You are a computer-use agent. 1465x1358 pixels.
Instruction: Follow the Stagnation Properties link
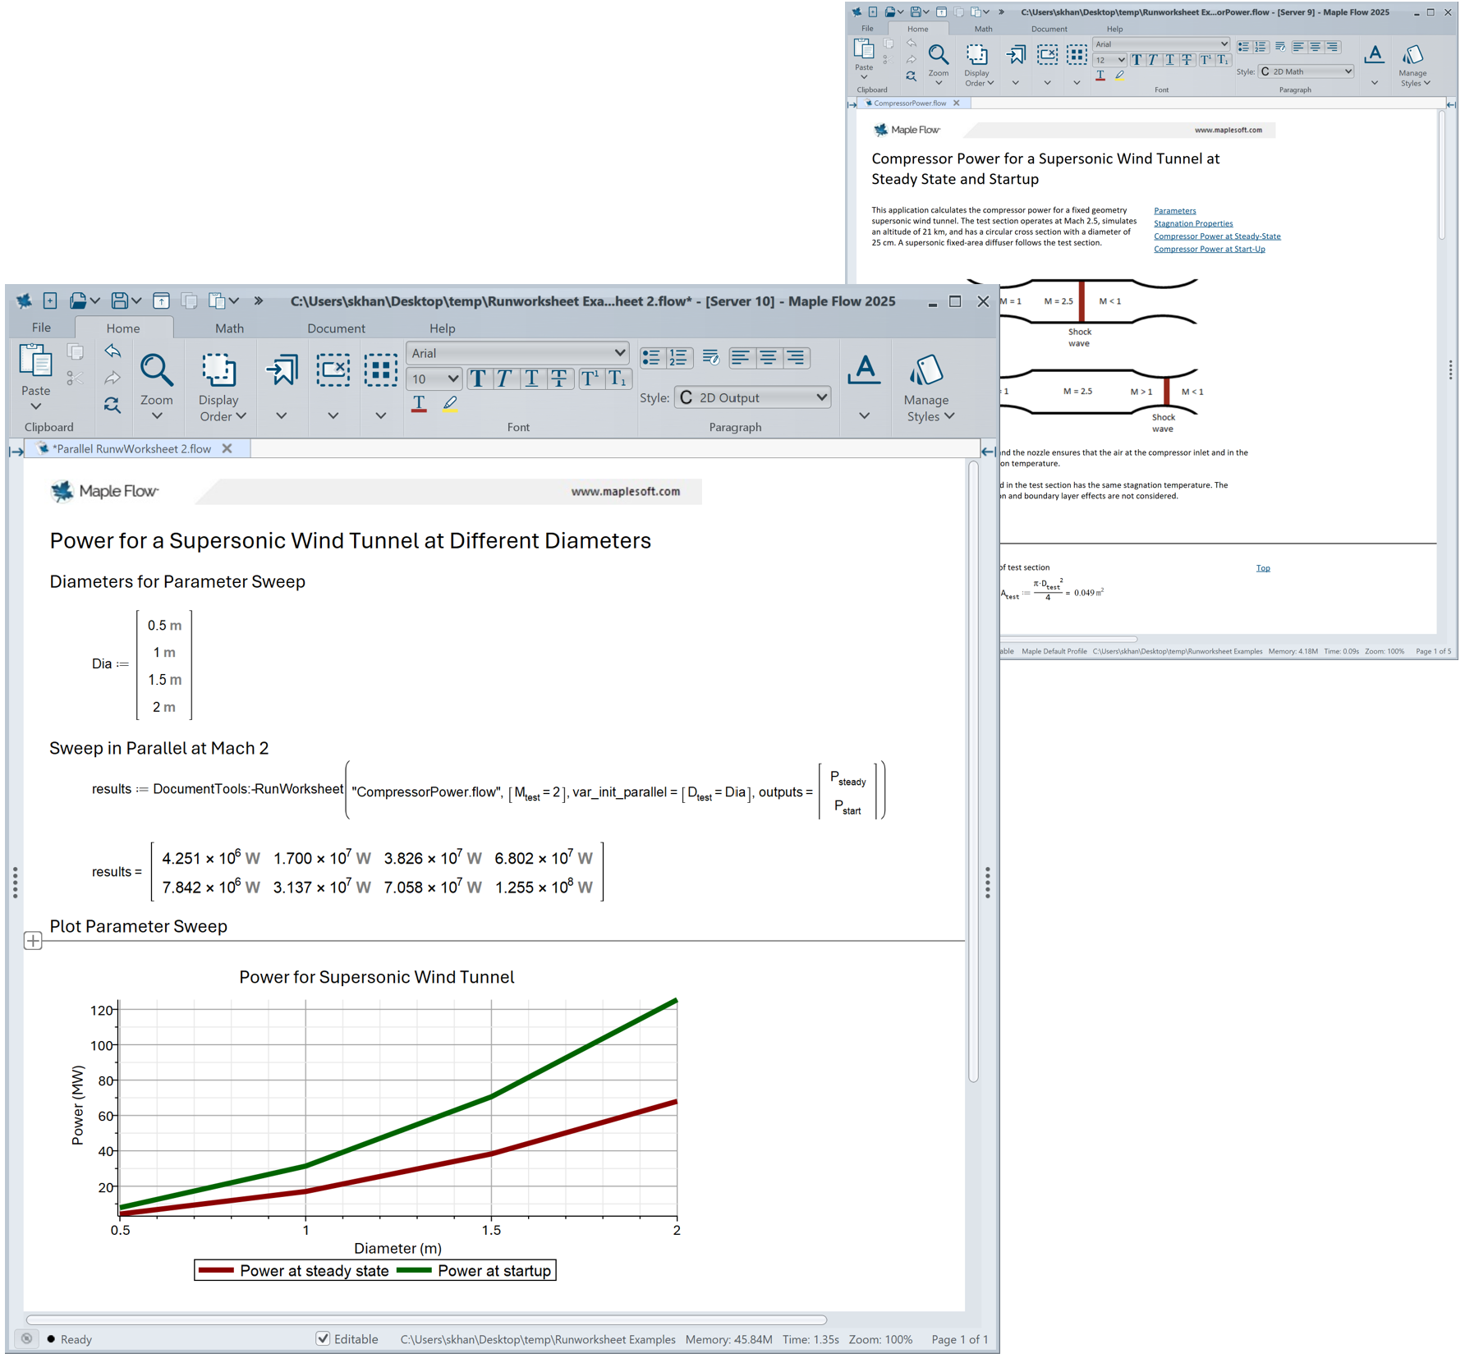[x=1192, y=223]
